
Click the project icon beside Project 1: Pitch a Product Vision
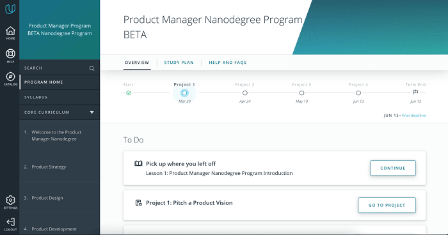click(139, 203)
